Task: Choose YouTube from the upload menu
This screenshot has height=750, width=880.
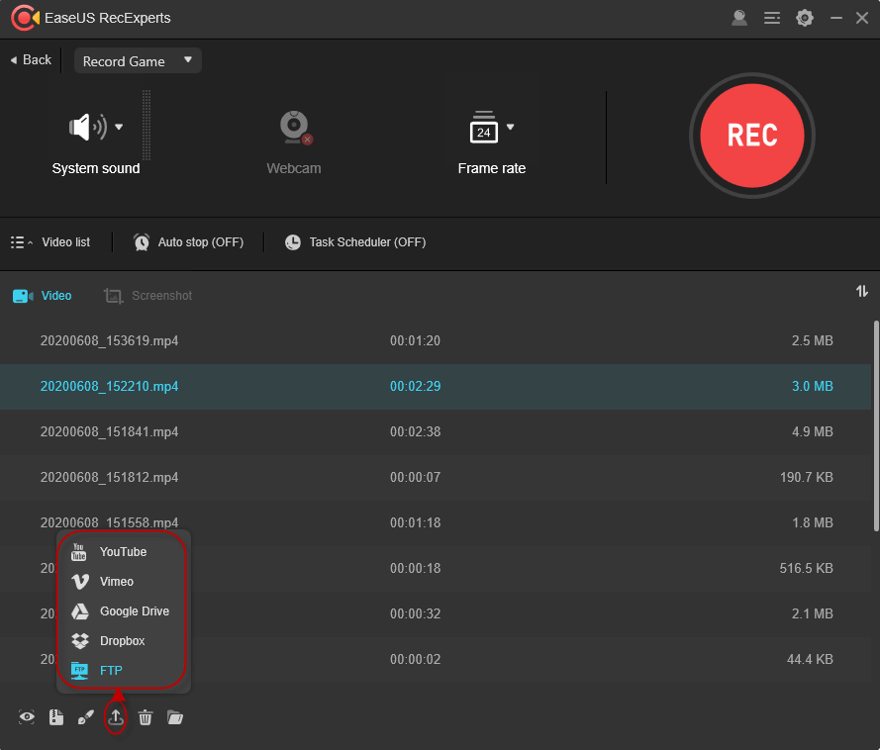Action: [123, 552]
